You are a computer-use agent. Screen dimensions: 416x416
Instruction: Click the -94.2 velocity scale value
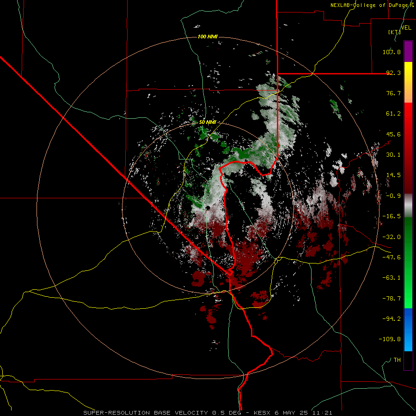392,319
